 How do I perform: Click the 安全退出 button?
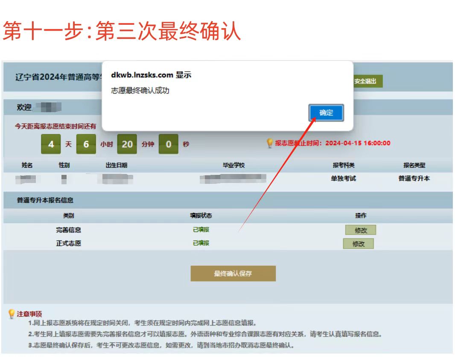click(x=367, y=81)
